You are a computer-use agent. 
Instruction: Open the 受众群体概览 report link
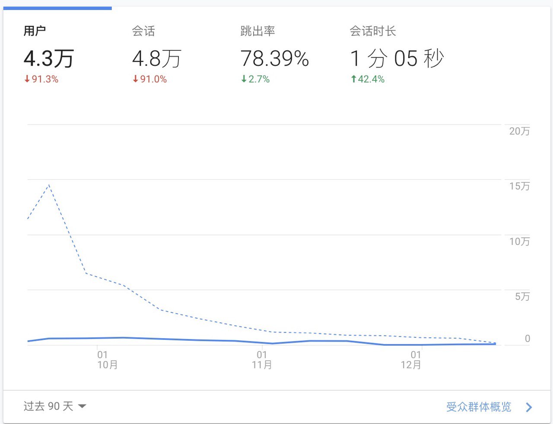pyautogui.click(x=478, y=407)
